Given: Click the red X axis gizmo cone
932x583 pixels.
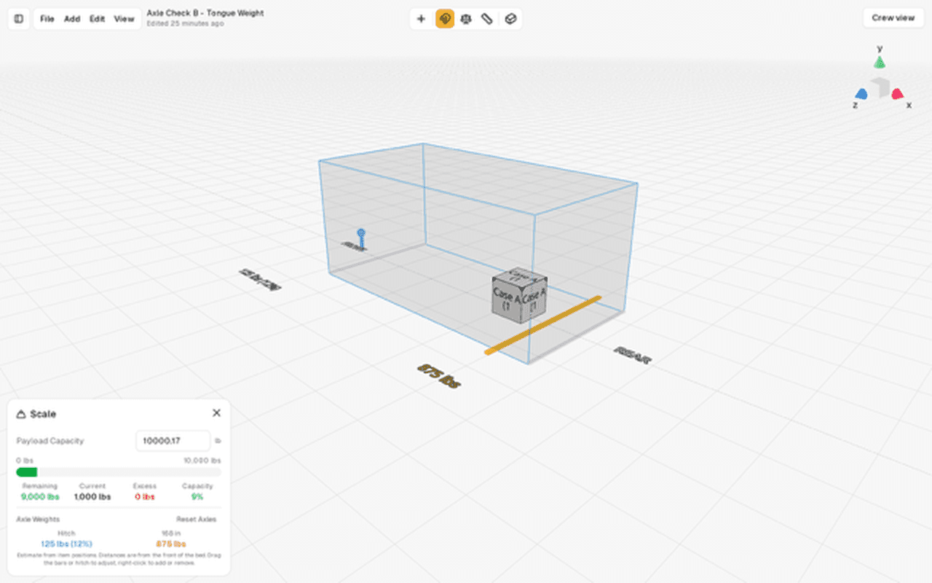Looking at the screenshot, I should (897, 93).
